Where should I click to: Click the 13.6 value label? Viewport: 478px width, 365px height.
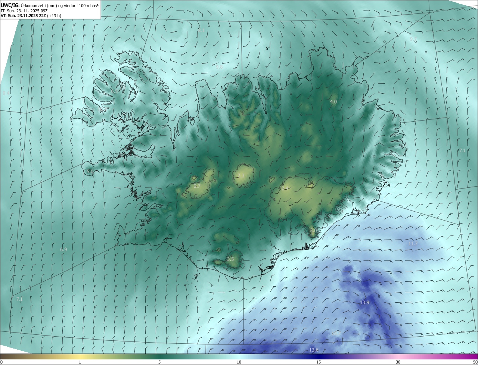pyautogui.click(x=314, y=350)
